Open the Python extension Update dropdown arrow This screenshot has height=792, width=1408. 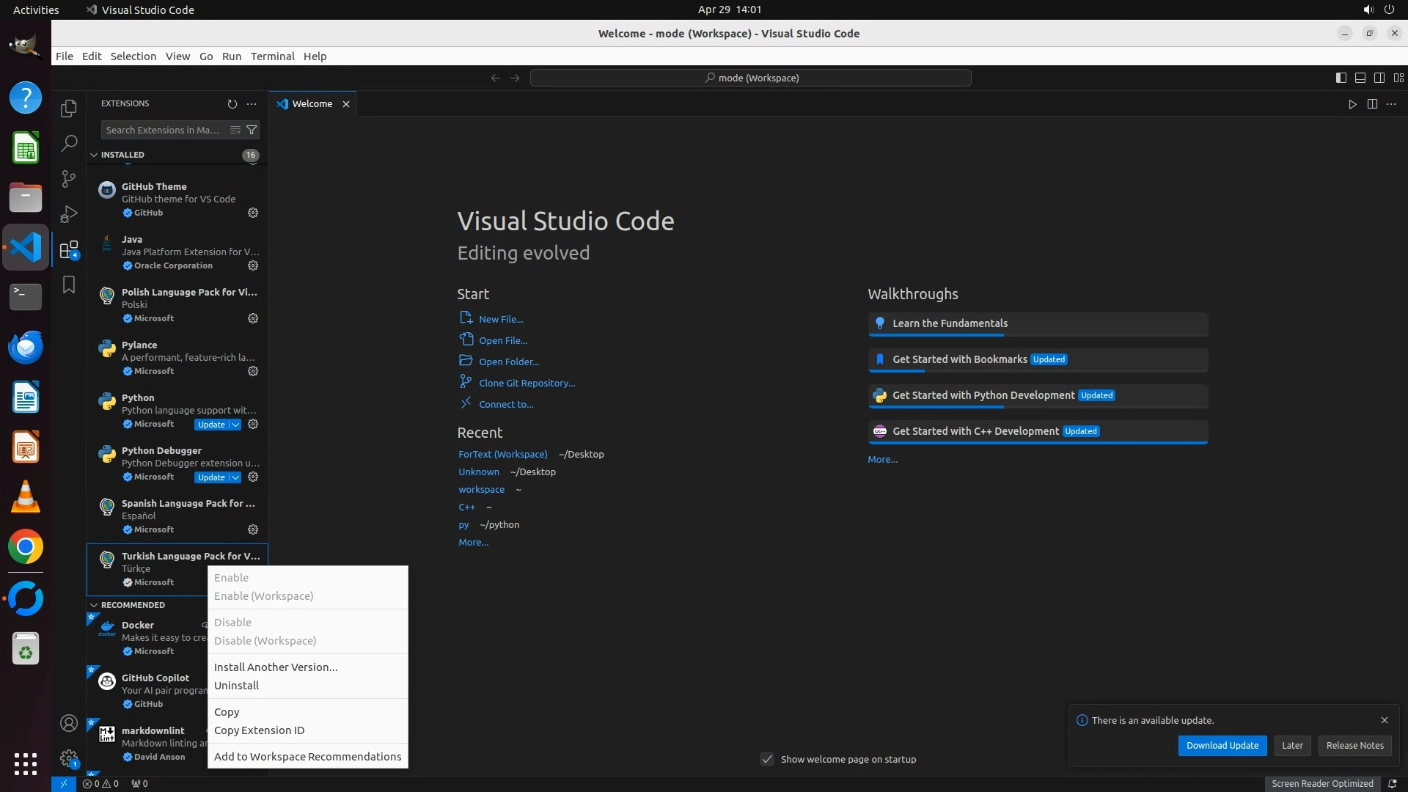235,425
